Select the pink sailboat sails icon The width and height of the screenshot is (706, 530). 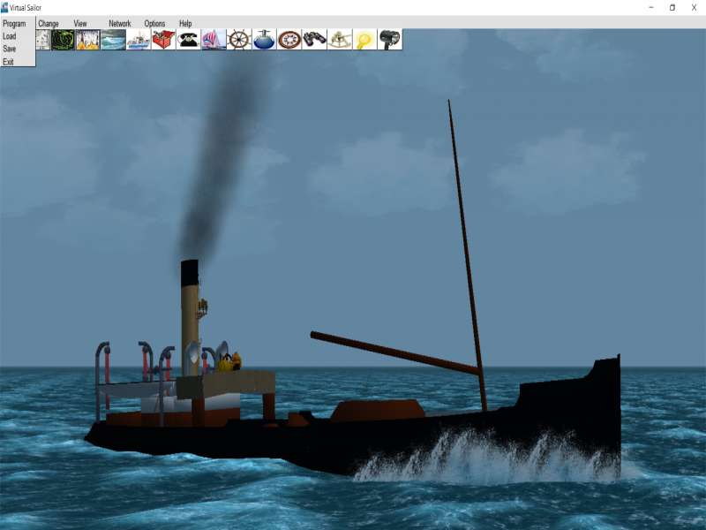pos(214,40)
